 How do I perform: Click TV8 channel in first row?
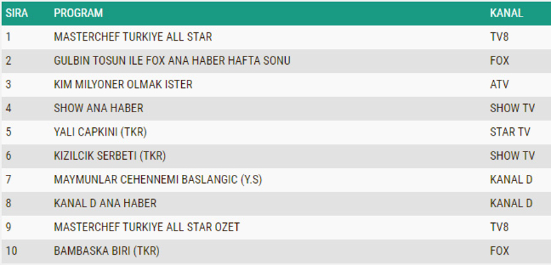tap(499, 37)
